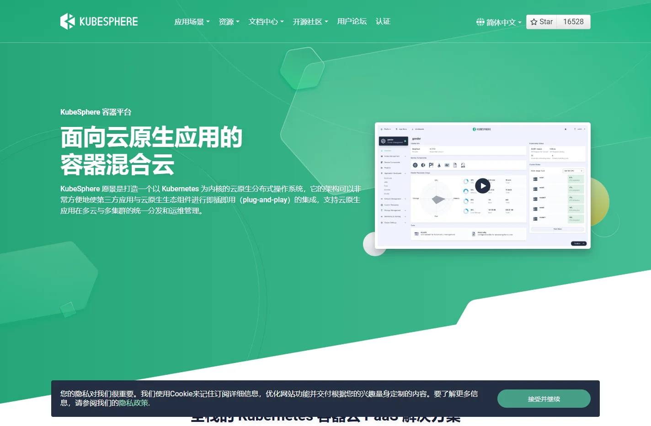Expand the 资源 menu
Screen dimensions: 651x426
tap(229, 21)
